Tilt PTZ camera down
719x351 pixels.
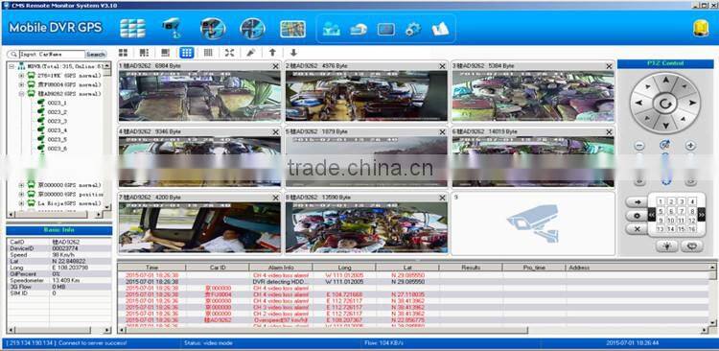point(665,126)
